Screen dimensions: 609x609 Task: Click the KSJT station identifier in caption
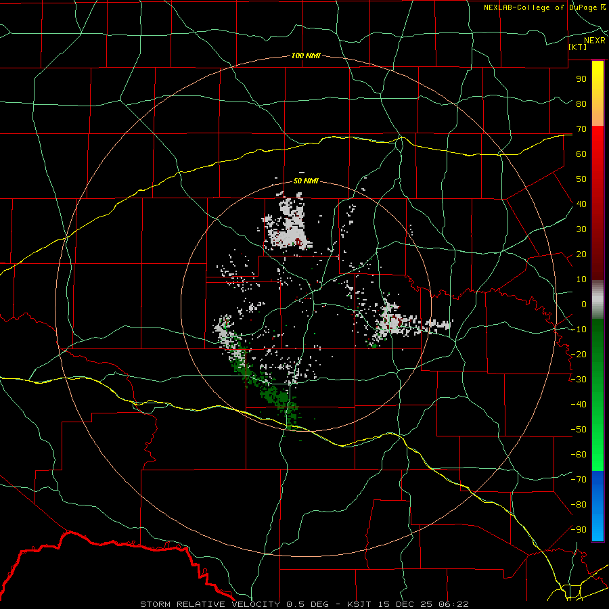click(359, 604)
